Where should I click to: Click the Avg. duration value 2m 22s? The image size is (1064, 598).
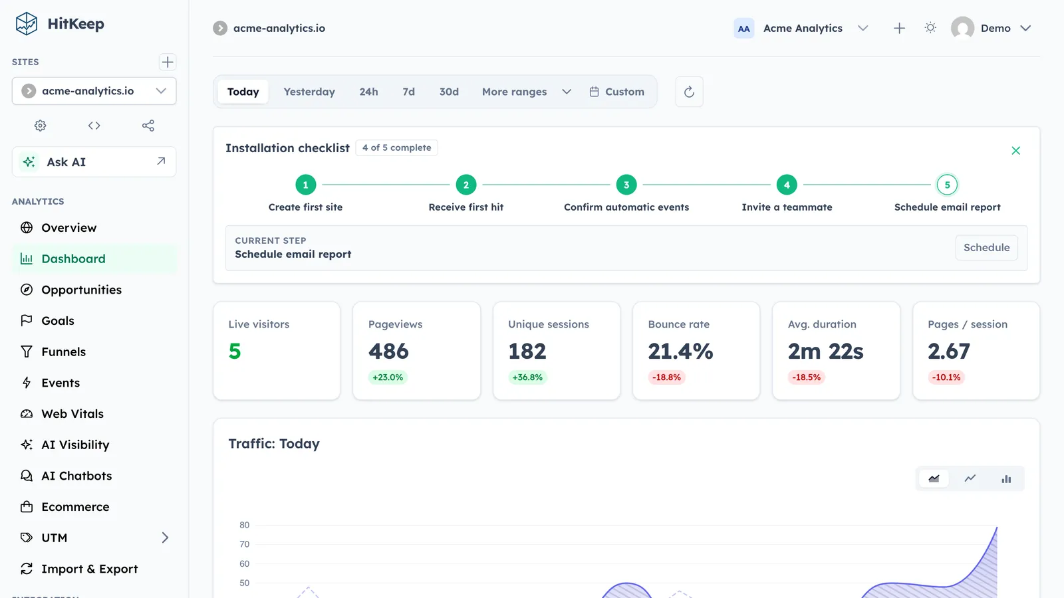[825, 351]
